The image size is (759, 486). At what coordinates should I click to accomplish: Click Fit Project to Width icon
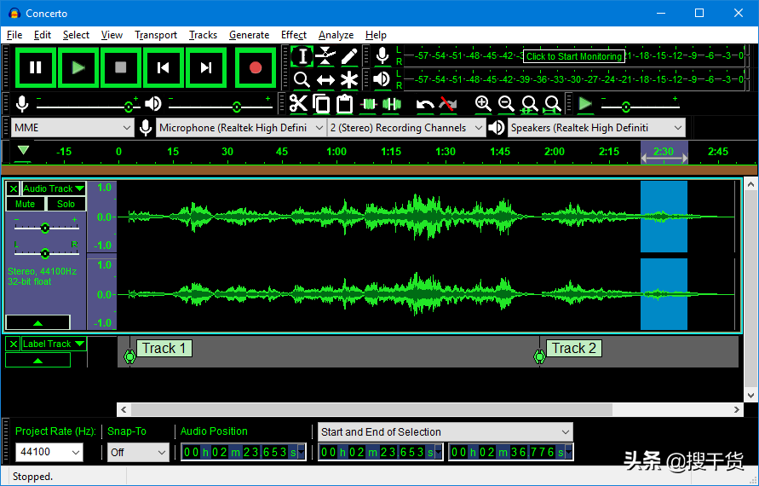click(x=552, y=104)
